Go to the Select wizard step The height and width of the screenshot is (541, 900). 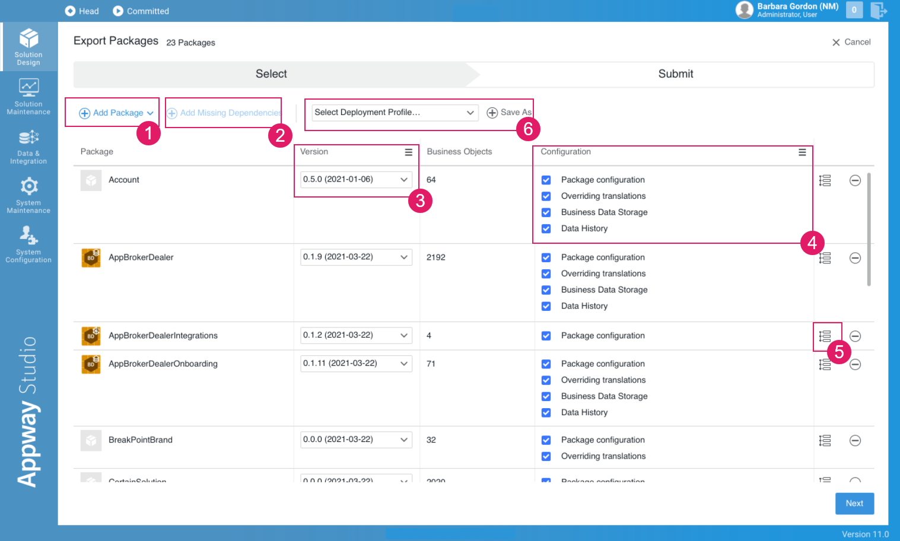click(271, 74)
